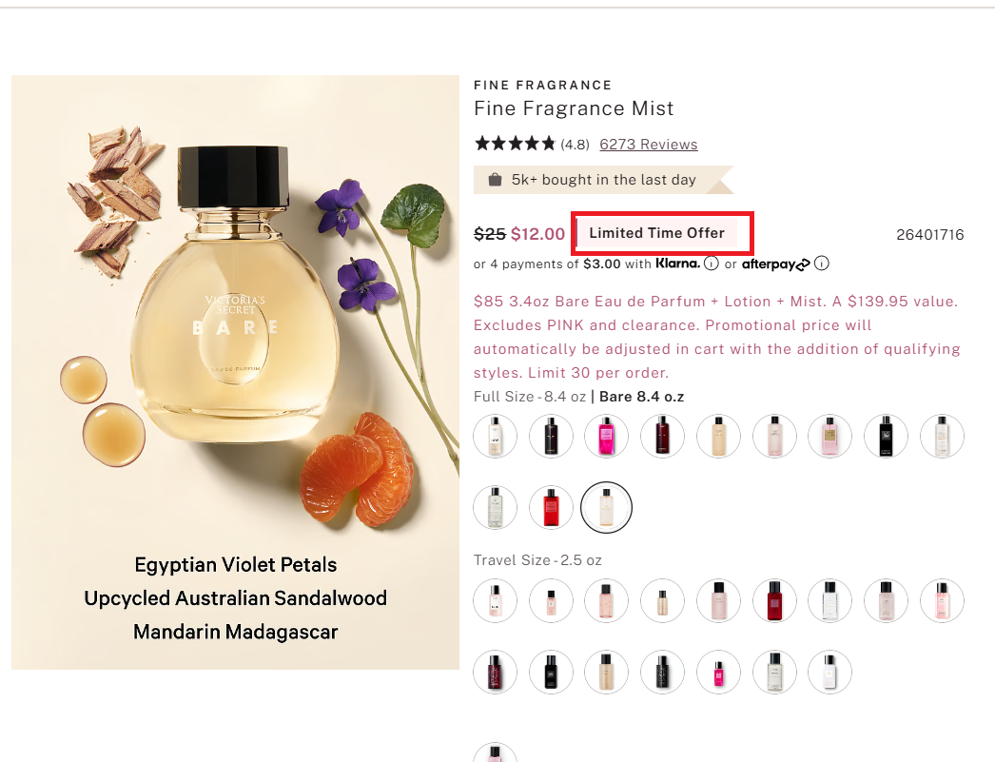
Task: Choose the dark red travel-size bottle
Action: pyautogui.click(x=773, y=601)
